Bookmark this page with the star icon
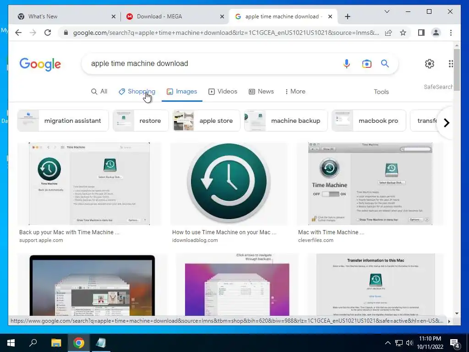The image size is (469, 352). click(x=403, y=33)
